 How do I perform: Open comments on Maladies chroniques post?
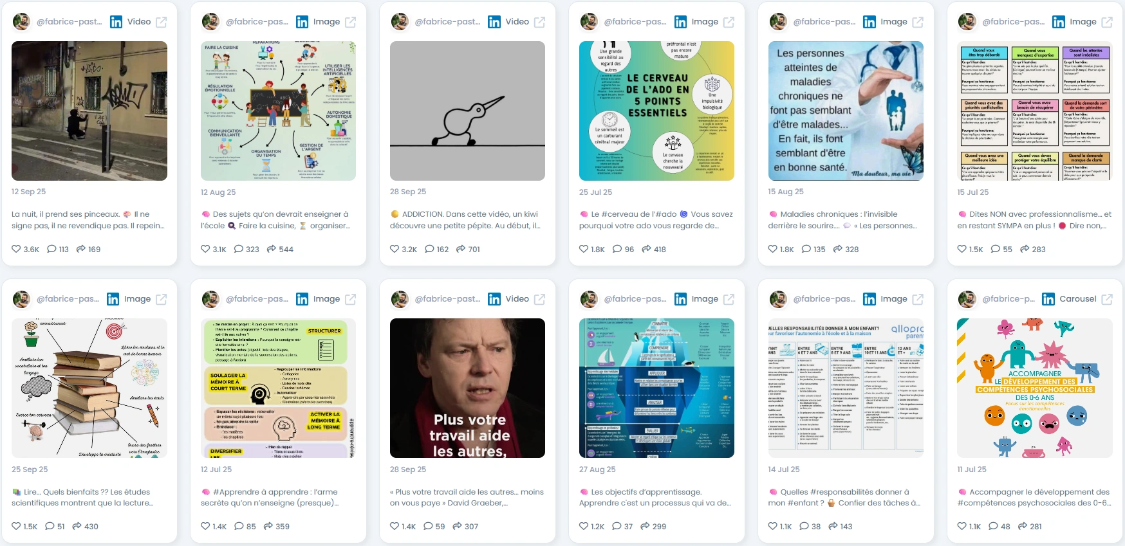pyautogui.click(x=806, y=249)
